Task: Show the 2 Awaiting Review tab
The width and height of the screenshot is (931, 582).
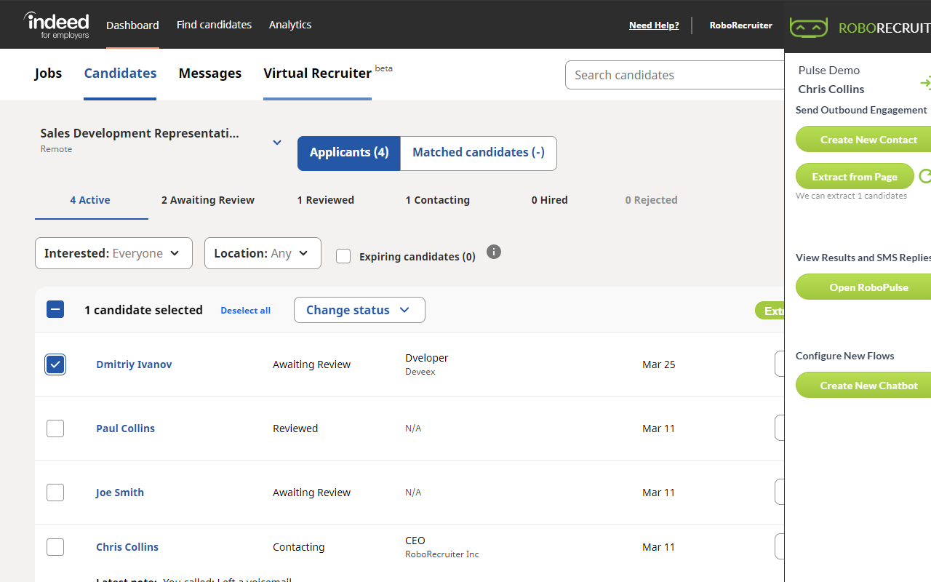Action: point(208,200)
